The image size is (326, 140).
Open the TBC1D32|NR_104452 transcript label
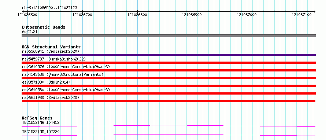(x=41, y=122)
